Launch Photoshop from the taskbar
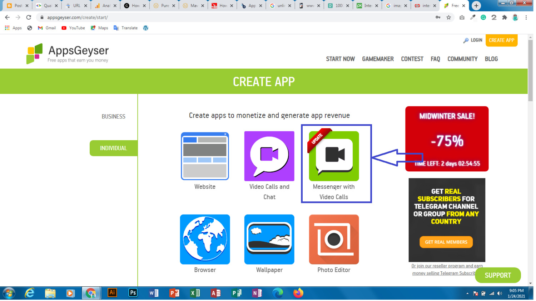Viewport: 536px width, 301px height. (133, 293)
